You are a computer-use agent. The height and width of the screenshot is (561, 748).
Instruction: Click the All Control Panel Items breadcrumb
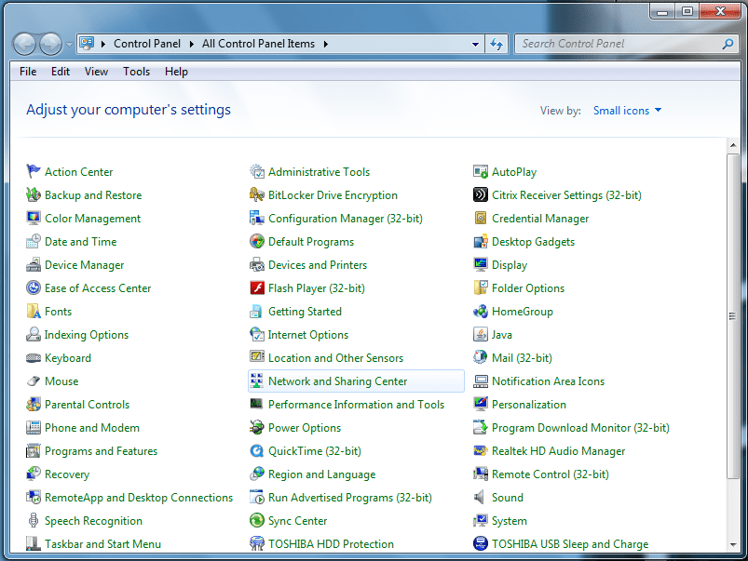[x=259, y=44]
